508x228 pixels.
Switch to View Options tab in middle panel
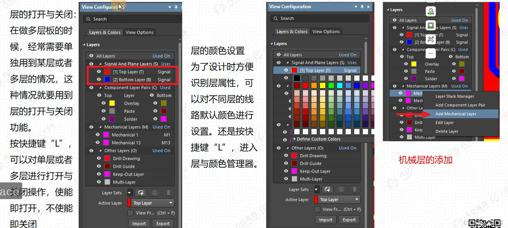coord(326,31)
